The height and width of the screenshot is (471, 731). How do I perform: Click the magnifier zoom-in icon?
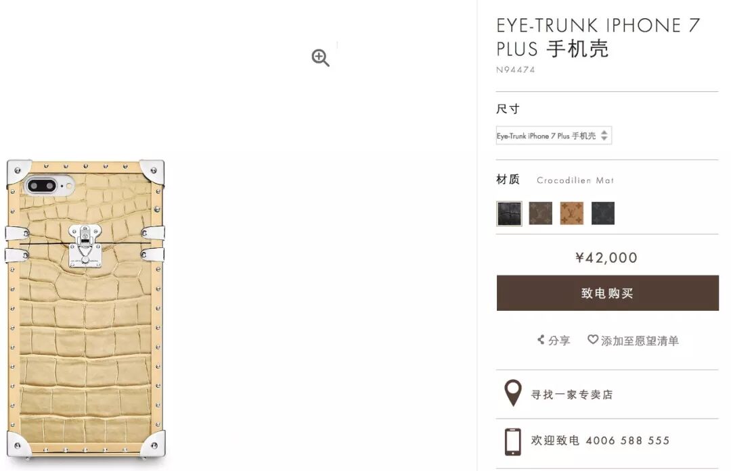320,57
